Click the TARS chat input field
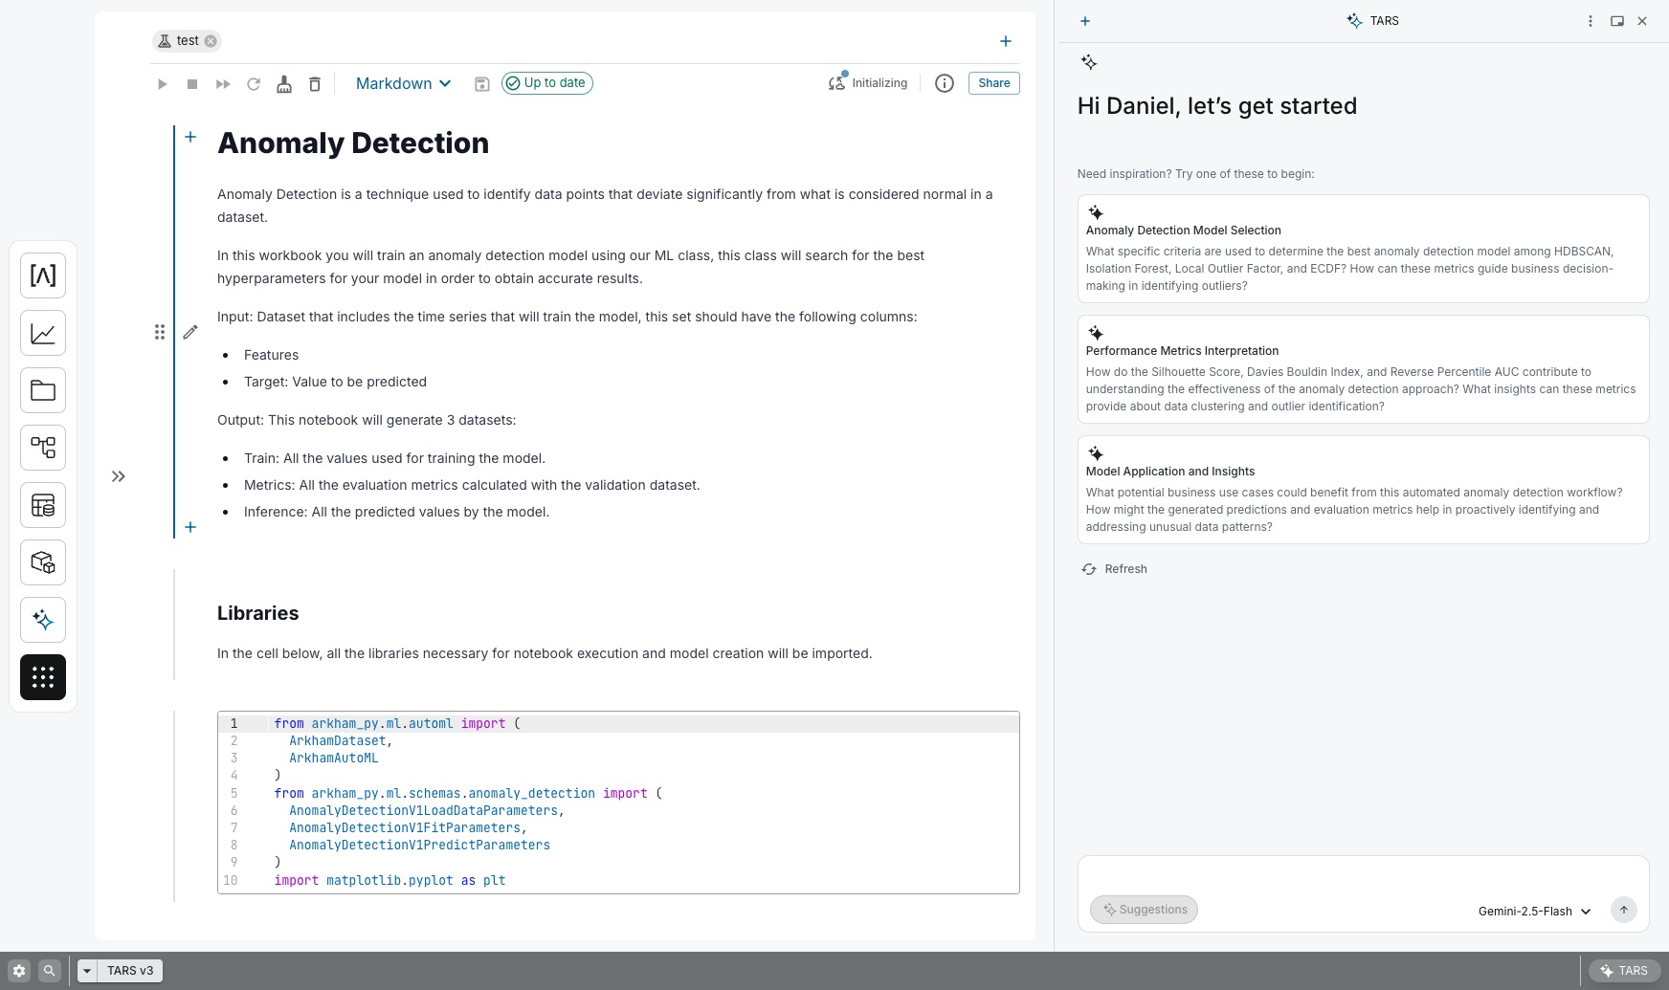The width and height of the screenshot is (1669, 990). tap(1363, 875)
